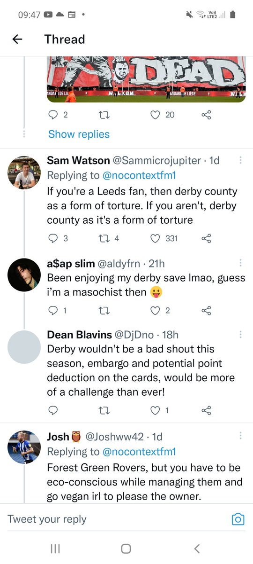Retweet Sam Watson's Leeds fan tweet
The image size is (253, 564).
coord(106,238)
